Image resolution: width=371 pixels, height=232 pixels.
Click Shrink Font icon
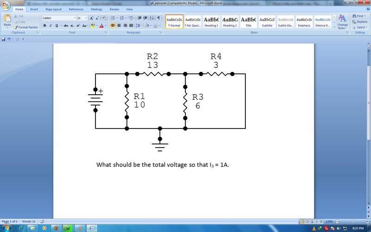point(97,18)
